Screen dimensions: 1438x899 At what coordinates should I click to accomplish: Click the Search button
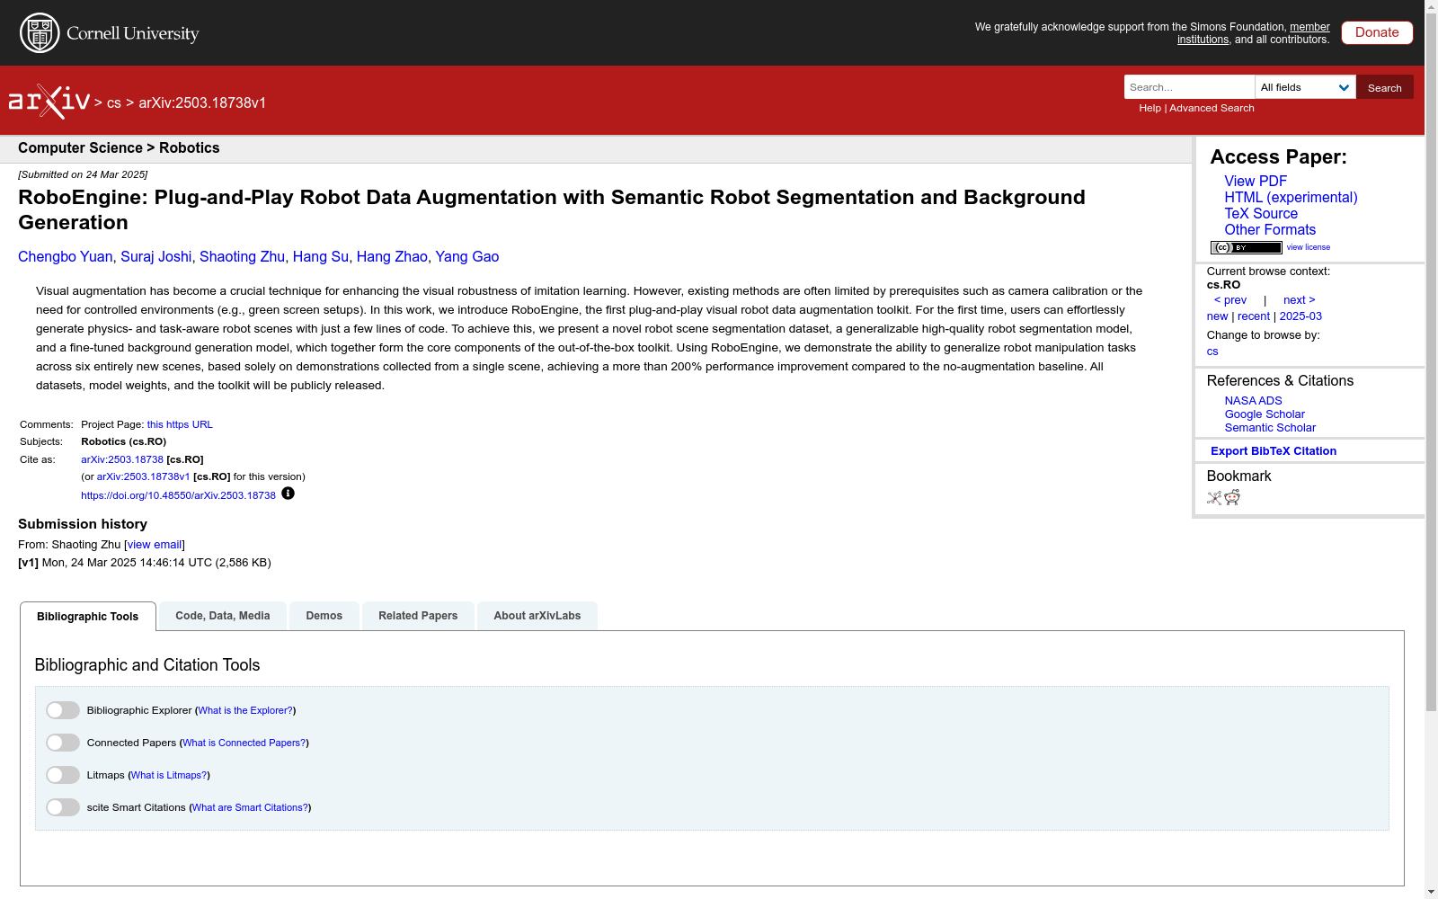pos(1385,87)
